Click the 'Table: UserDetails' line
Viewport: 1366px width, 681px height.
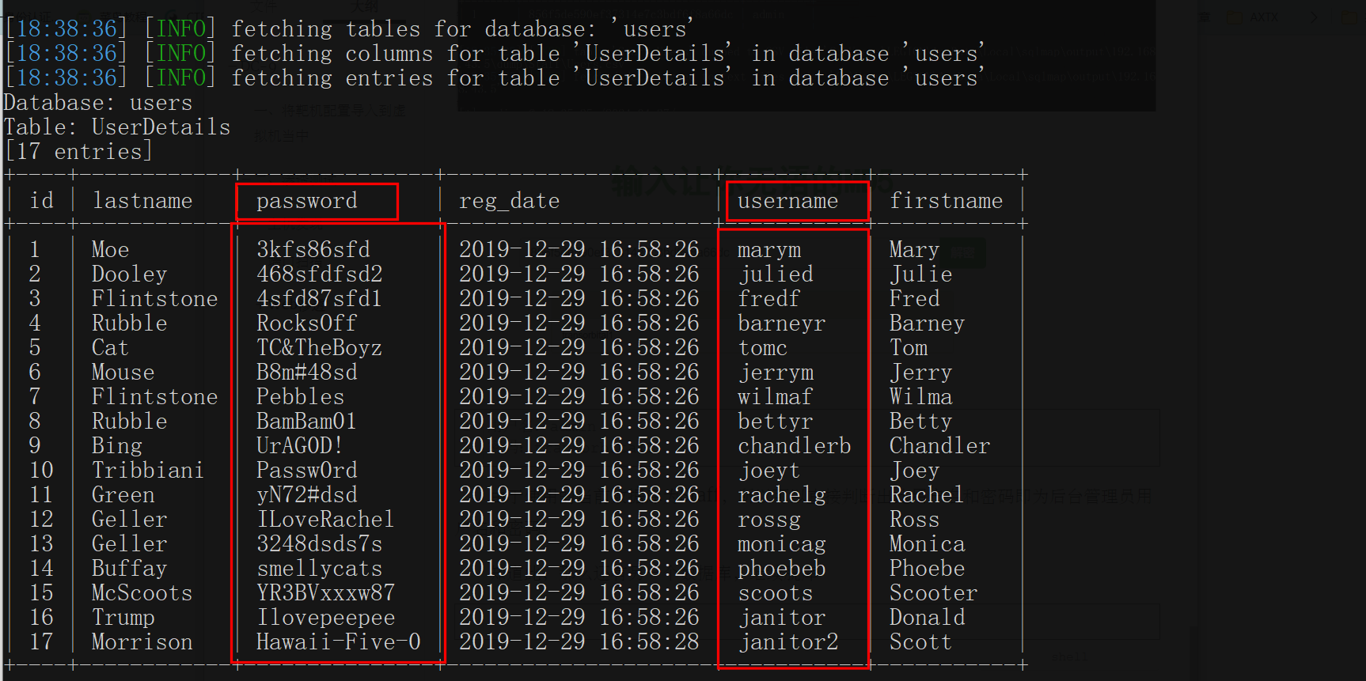point(117,127)
